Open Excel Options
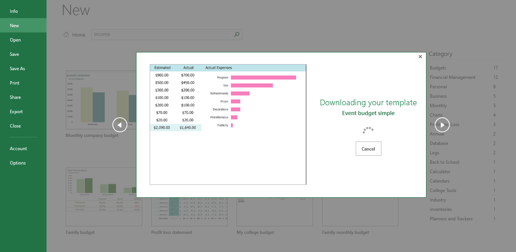This screenshot has height=252, width=516. (x=18, y=163)
